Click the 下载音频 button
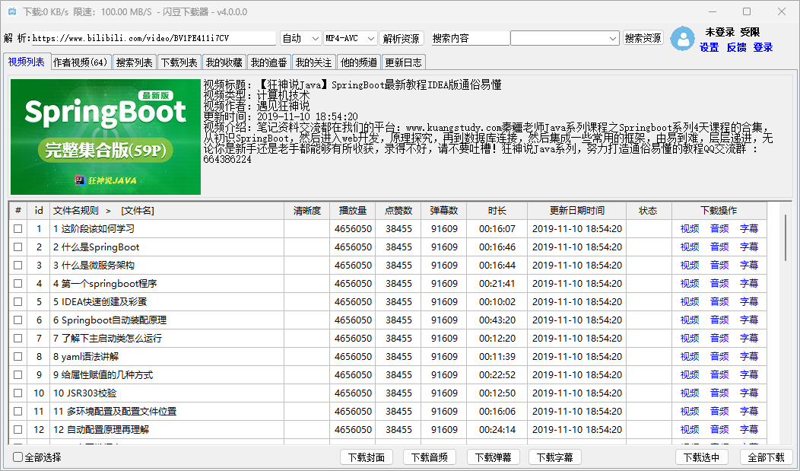 click(x=430, y=457)
